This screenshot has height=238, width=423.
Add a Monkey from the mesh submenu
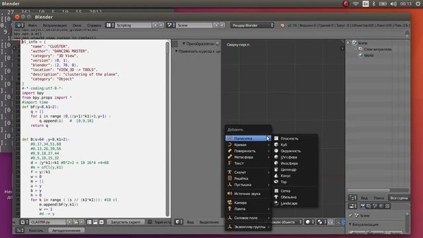(x=295, y=197)
